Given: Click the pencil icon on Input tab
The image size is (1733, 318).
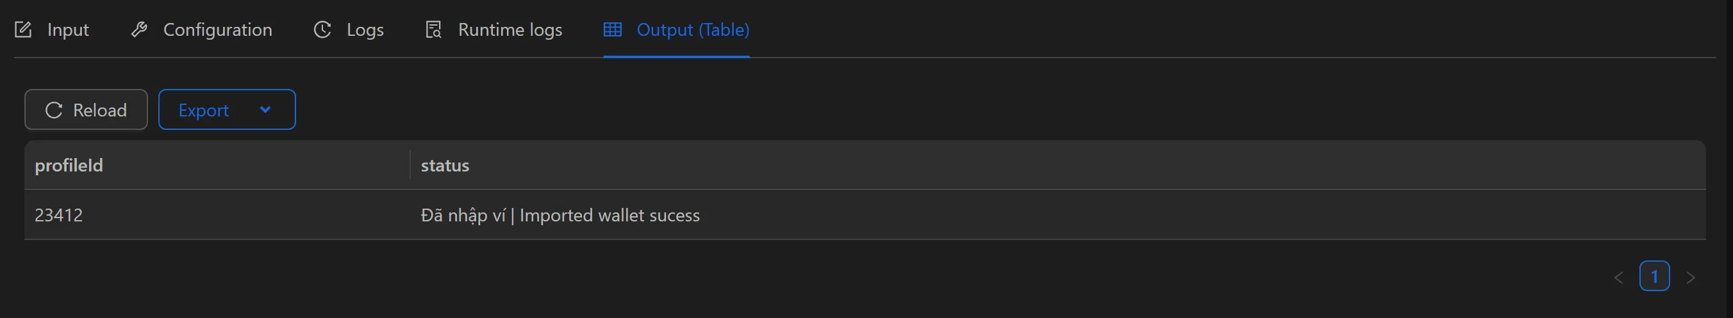Looking at the screenshot, I should pos(23,29).
